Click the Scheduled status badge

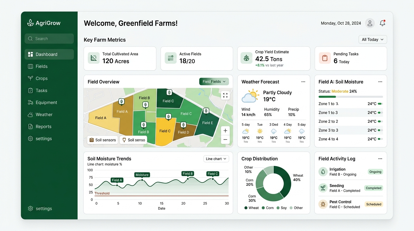[374, 204]
